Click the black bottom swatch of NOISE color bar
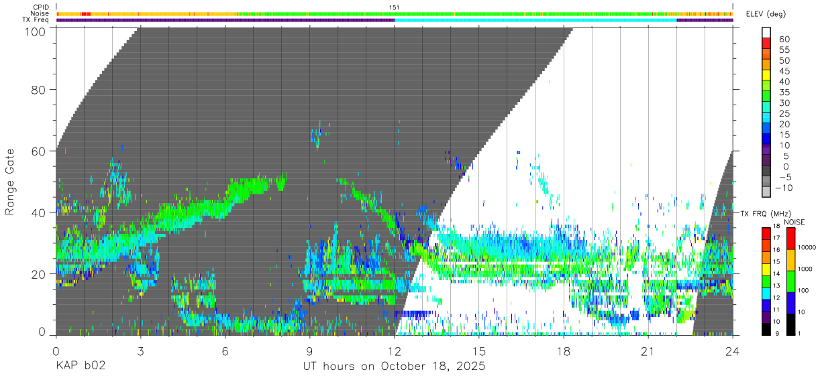 pyautogui.click(x=790, y=324)
